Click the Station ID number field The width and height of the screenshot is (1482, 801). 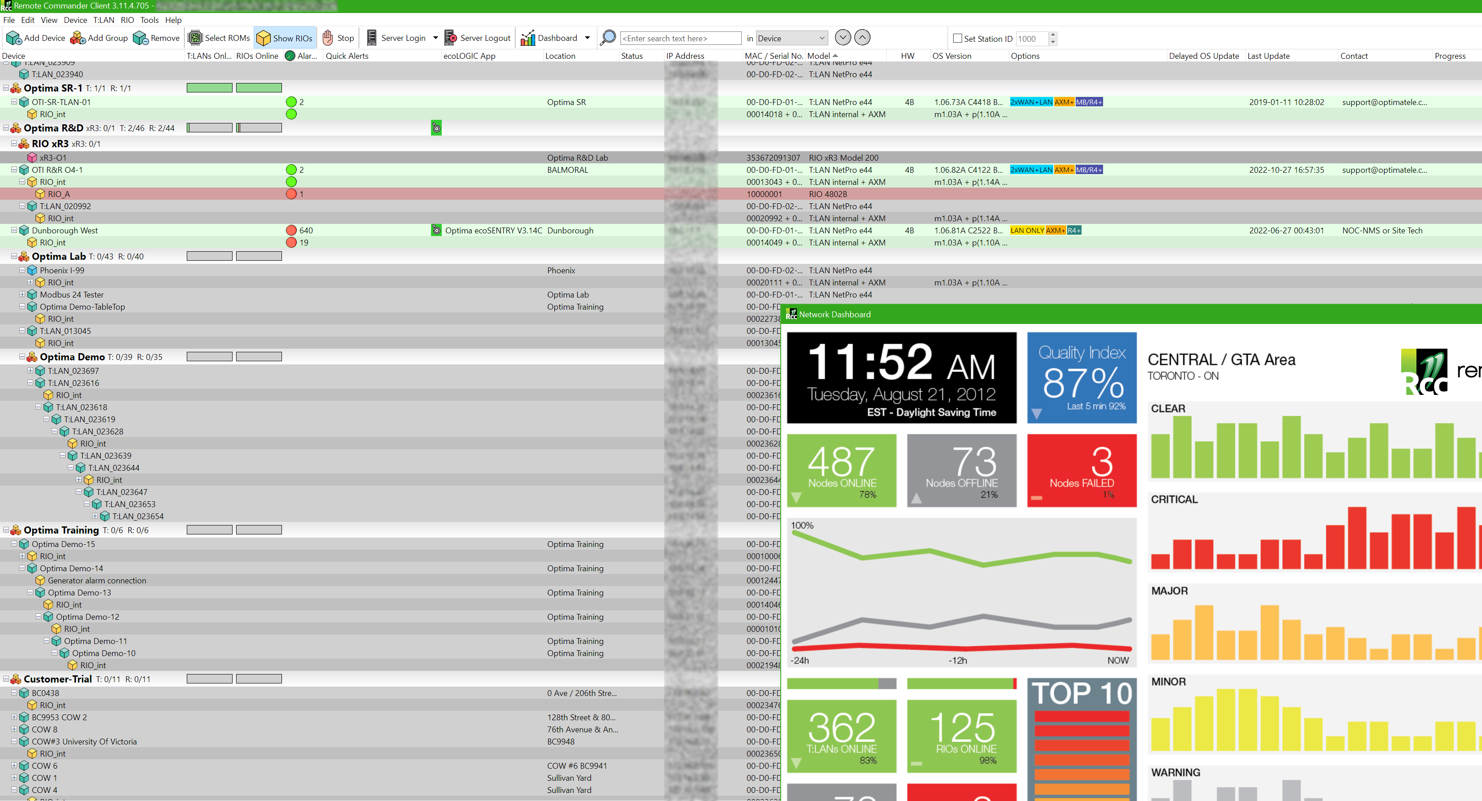pyautogui.click(x=1033, y=39)
